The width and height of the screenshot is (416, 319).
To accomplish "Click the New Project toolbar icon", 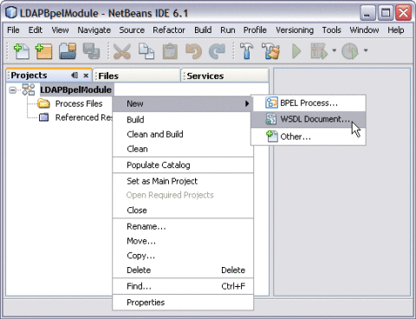I will click(x=43, y=51).
